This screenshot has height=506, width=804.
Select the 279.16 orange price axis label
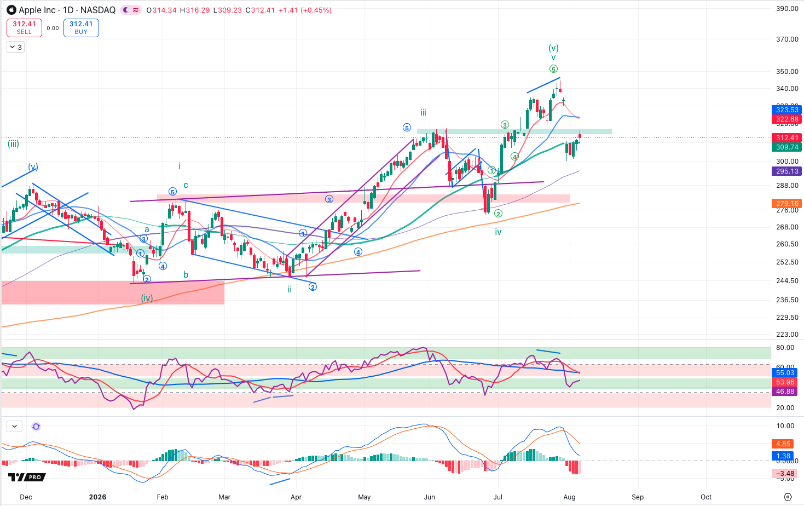point(787,204)
